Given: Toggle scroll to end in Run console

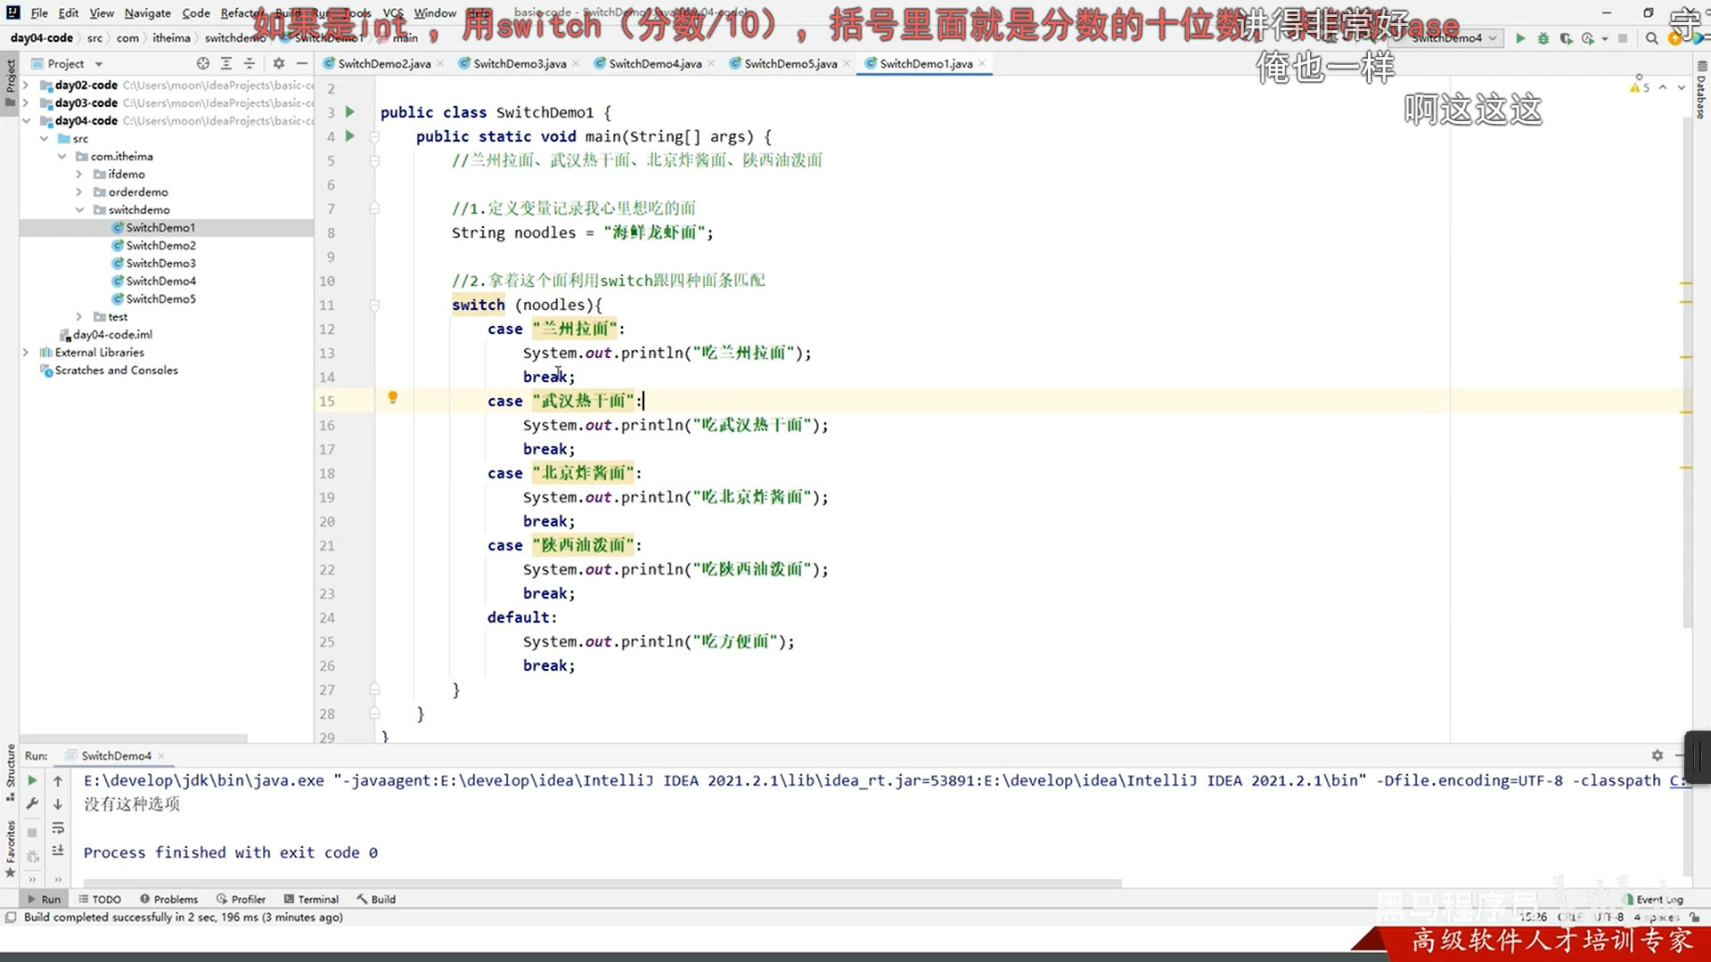Looking at the screenshot, I should click(58, 851).
